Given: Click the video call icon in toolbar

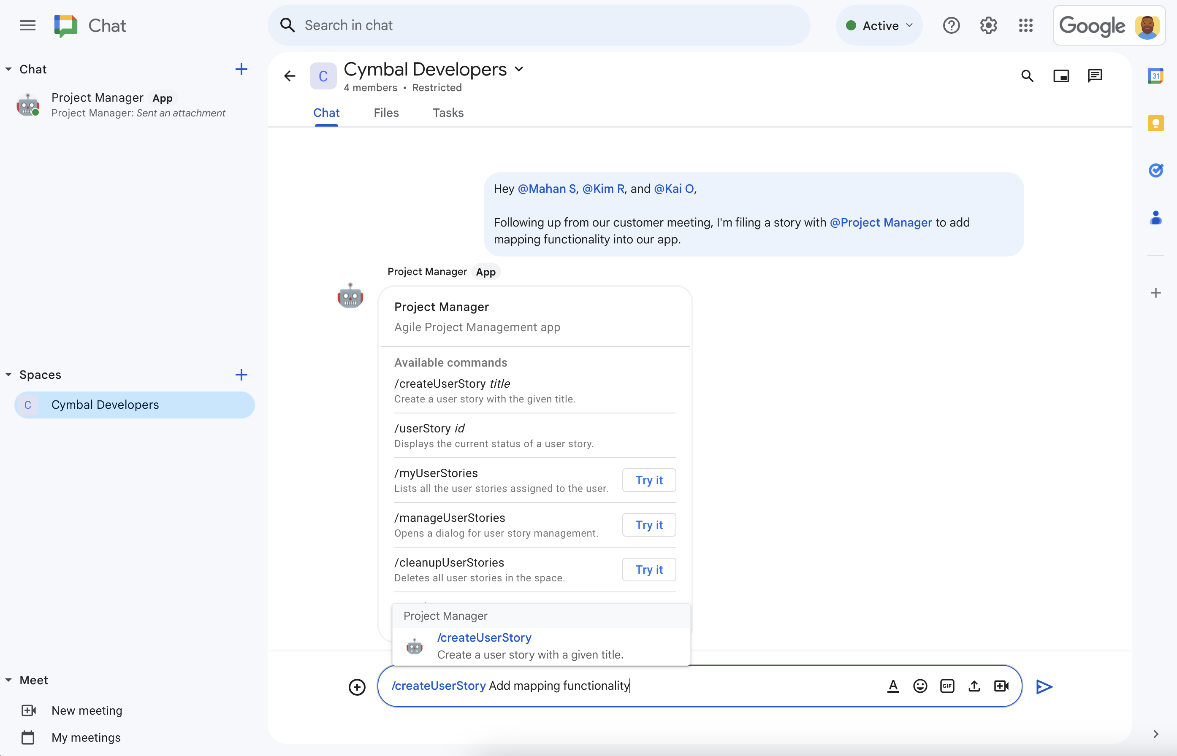Looking at the screenshot, I should [x=1001, y=685].
